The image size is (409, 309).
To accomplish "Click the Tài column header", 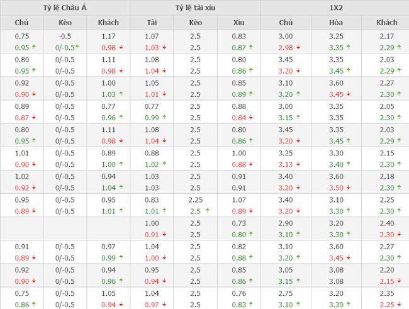I will [152, 23].
